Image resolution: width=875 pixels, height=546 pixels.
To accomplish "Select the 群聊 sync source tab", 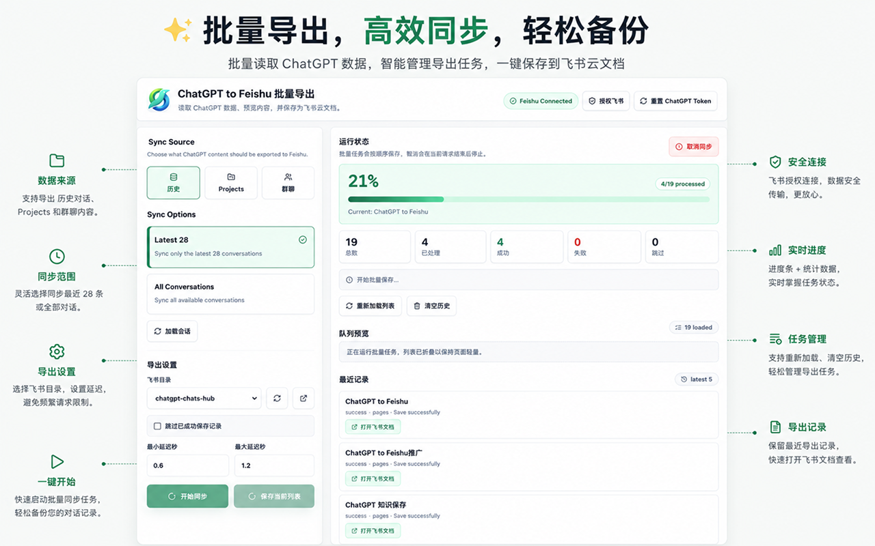I will point(288,183).
